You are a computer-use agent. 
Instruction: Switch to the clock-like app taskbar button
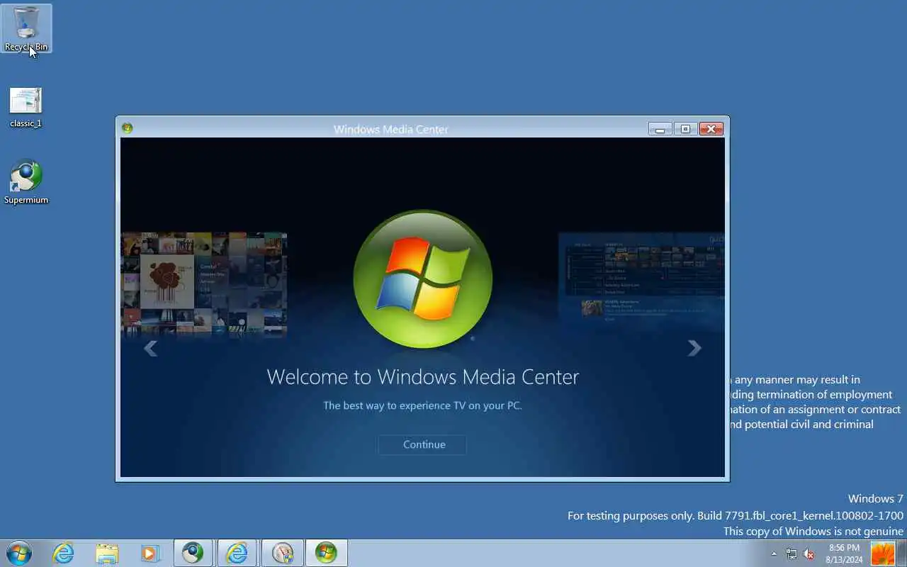coord(282,553)
